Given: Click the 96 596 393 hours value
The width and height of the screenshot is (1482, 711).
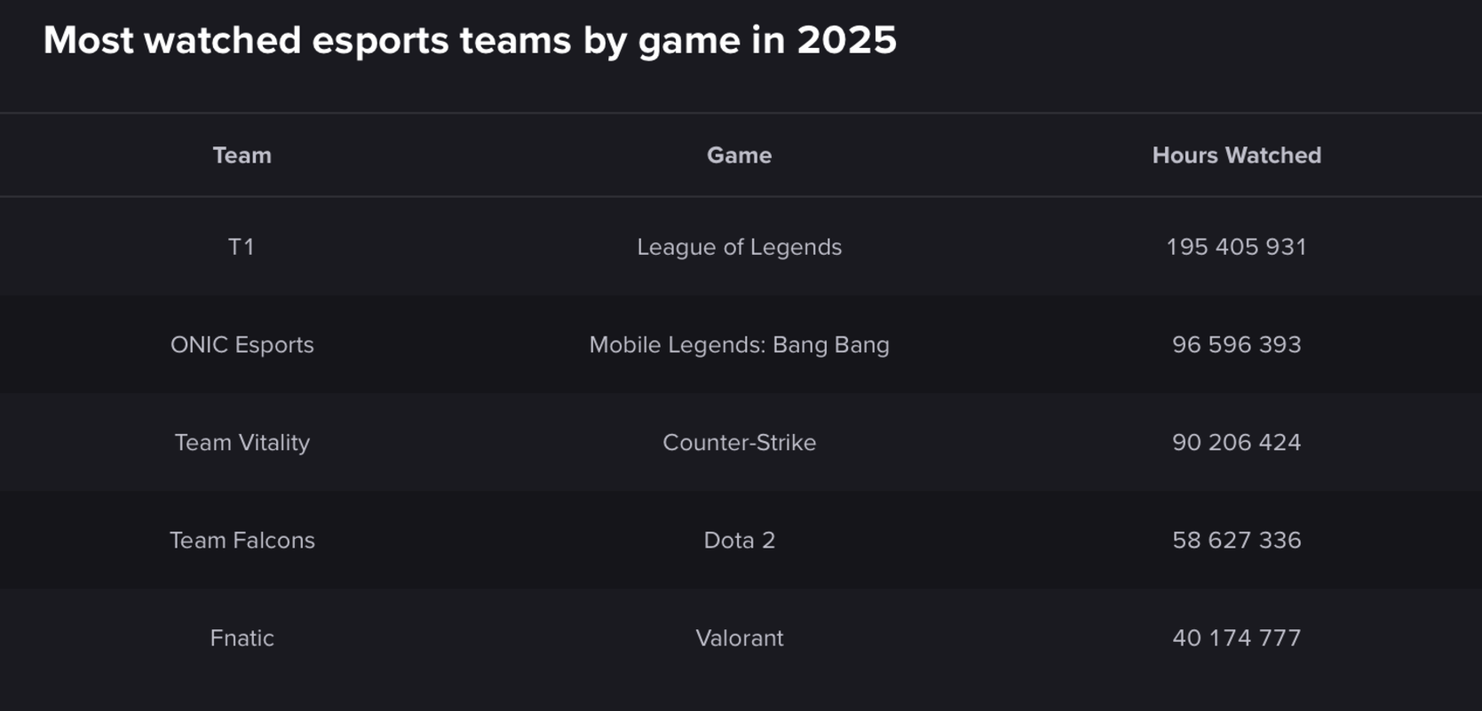Looking at the screenshot, I should pos(1236,344).
